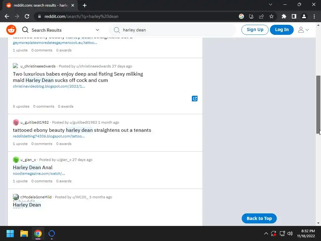
Task: Click the "5 upvotes" text
Action: (x=21, y=106)
